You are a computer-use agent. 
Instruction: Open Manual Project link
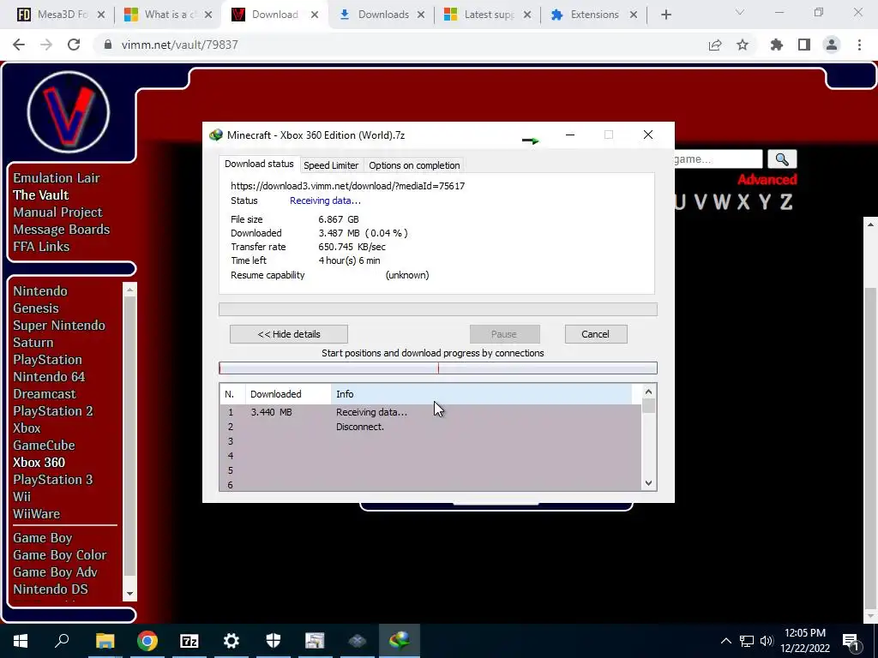57,212
